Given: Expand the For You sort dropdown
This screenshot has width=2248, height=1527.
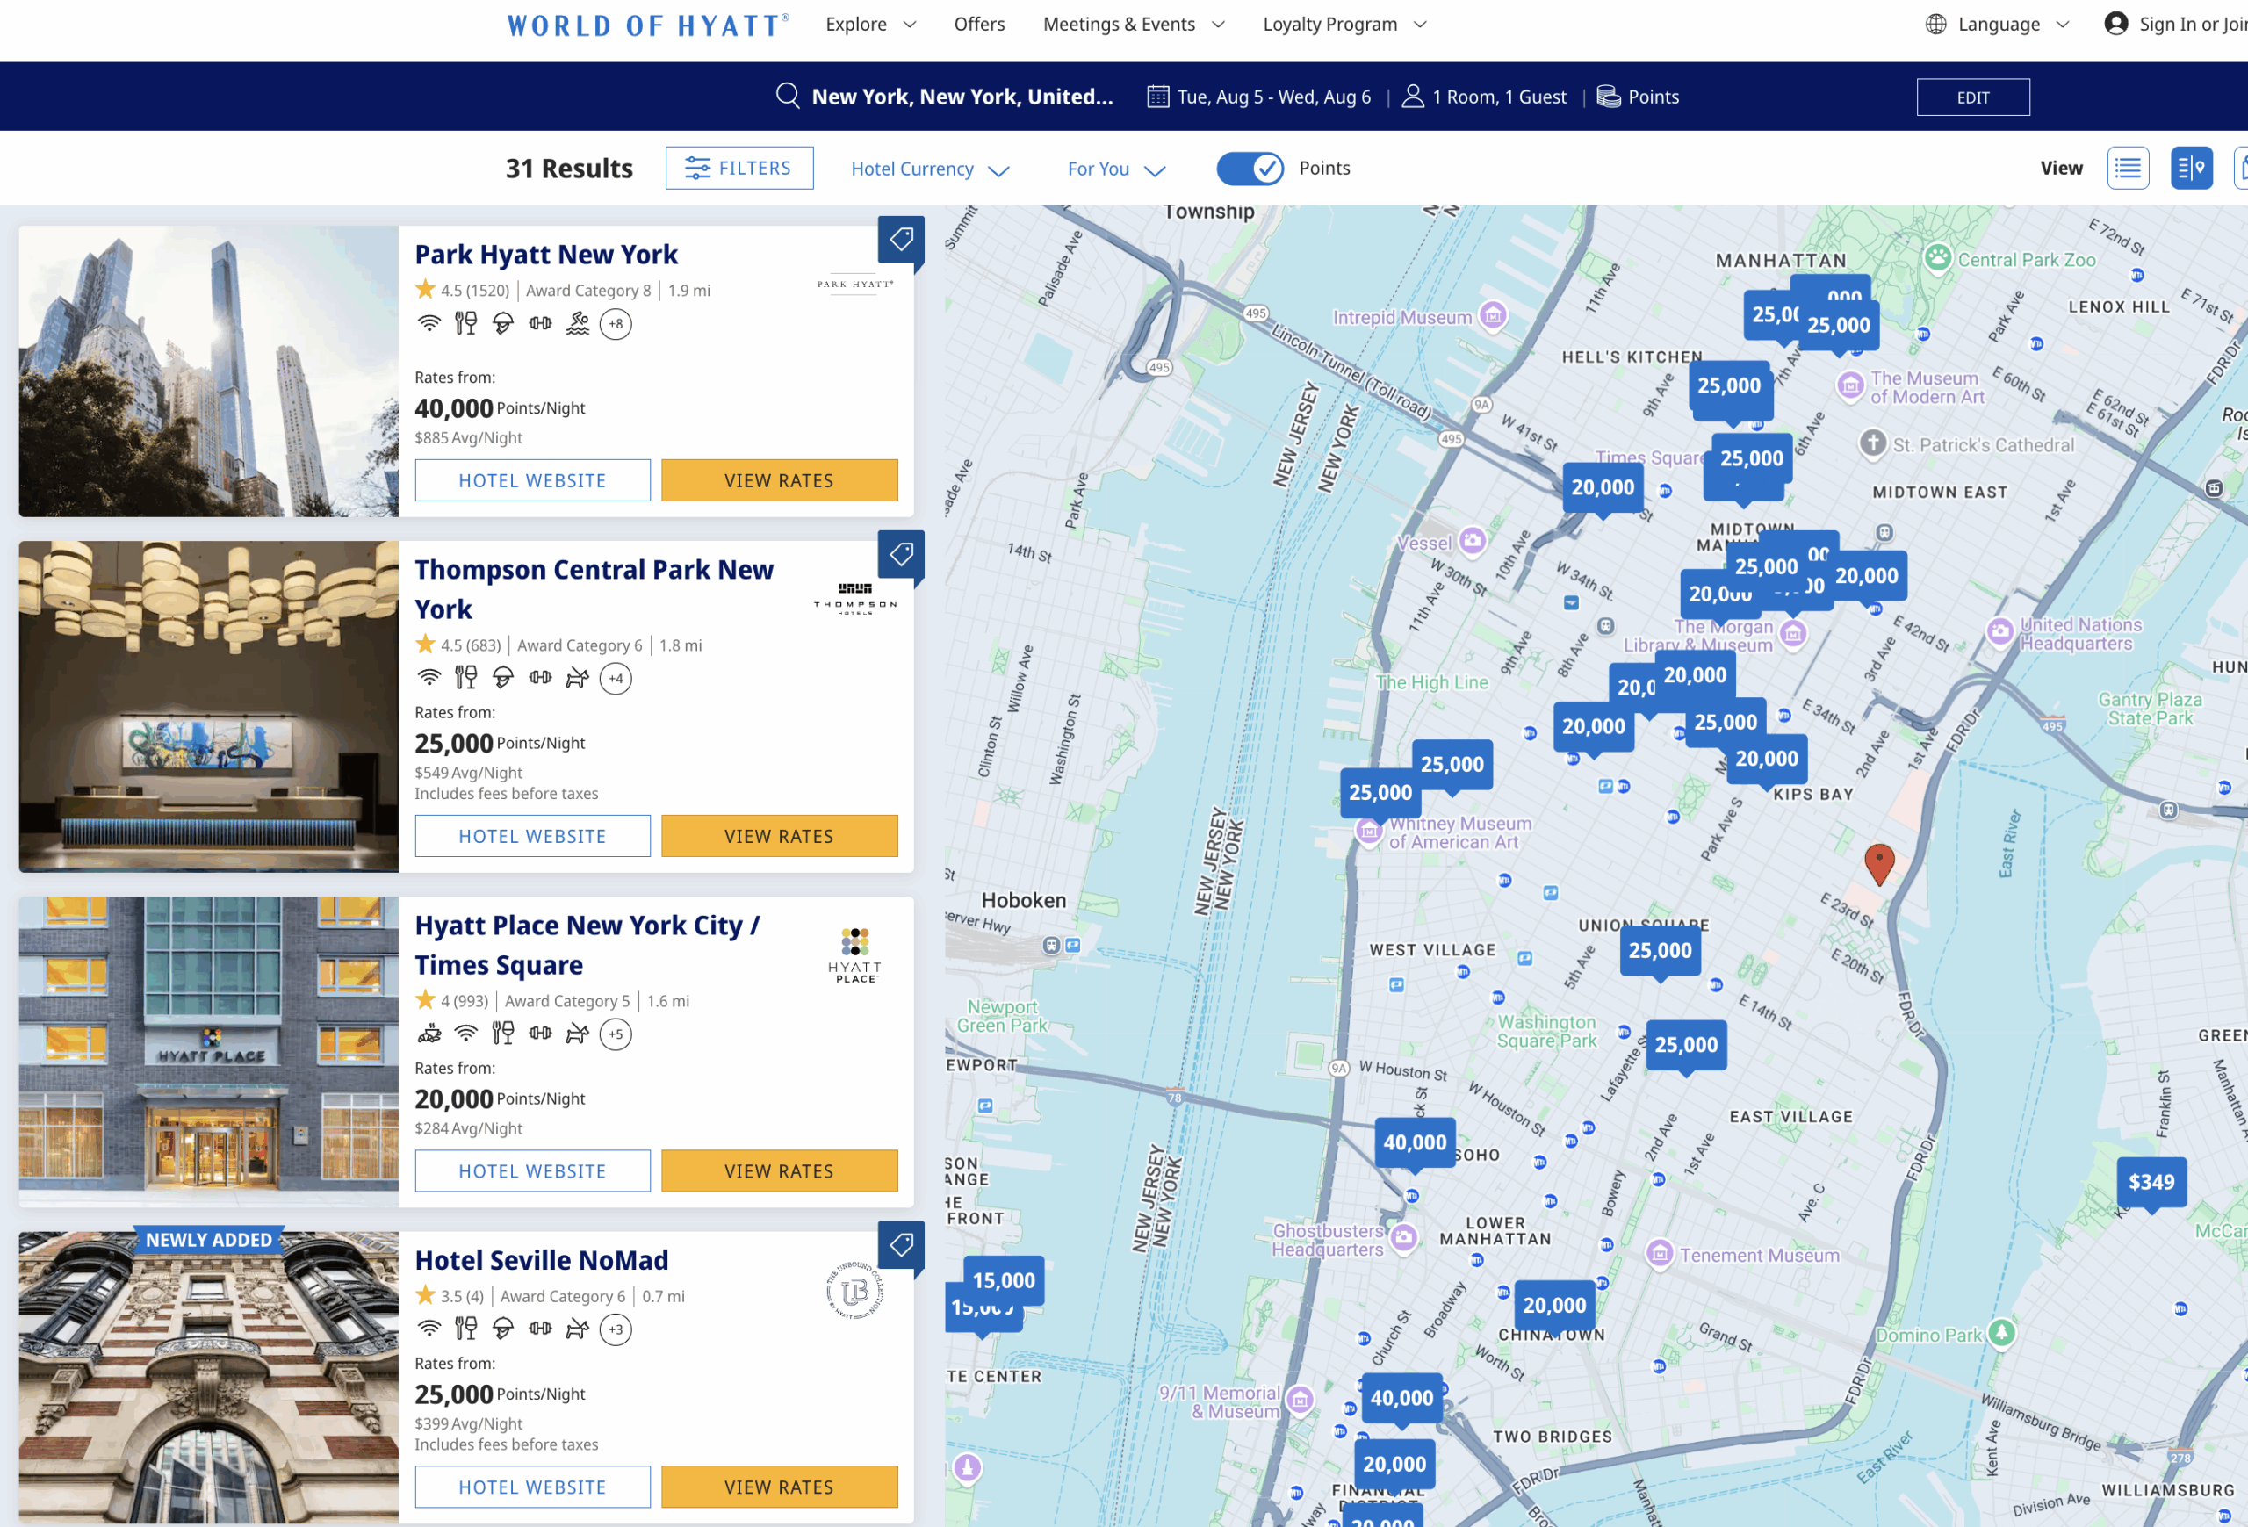Looking at the screenshot, I should [x=1115, y=169].
